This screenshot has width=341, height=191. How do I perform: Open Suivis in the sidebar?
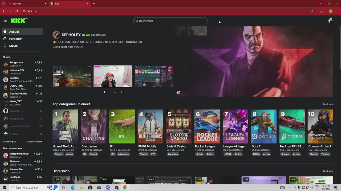(x=23, y=46)
